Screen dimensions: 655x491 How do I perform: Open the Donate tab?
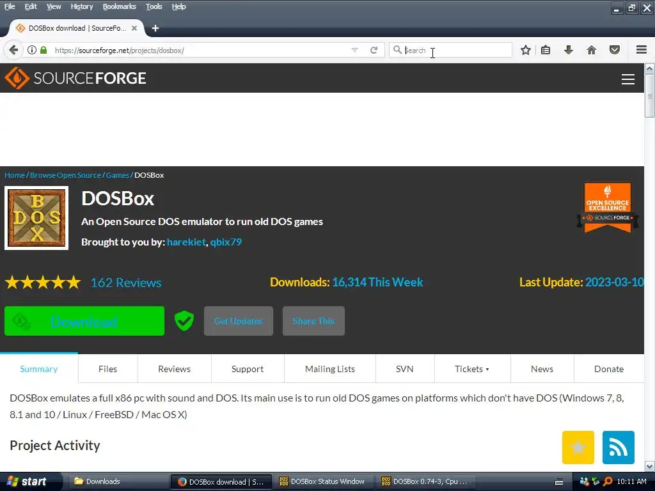click(609, 369)
